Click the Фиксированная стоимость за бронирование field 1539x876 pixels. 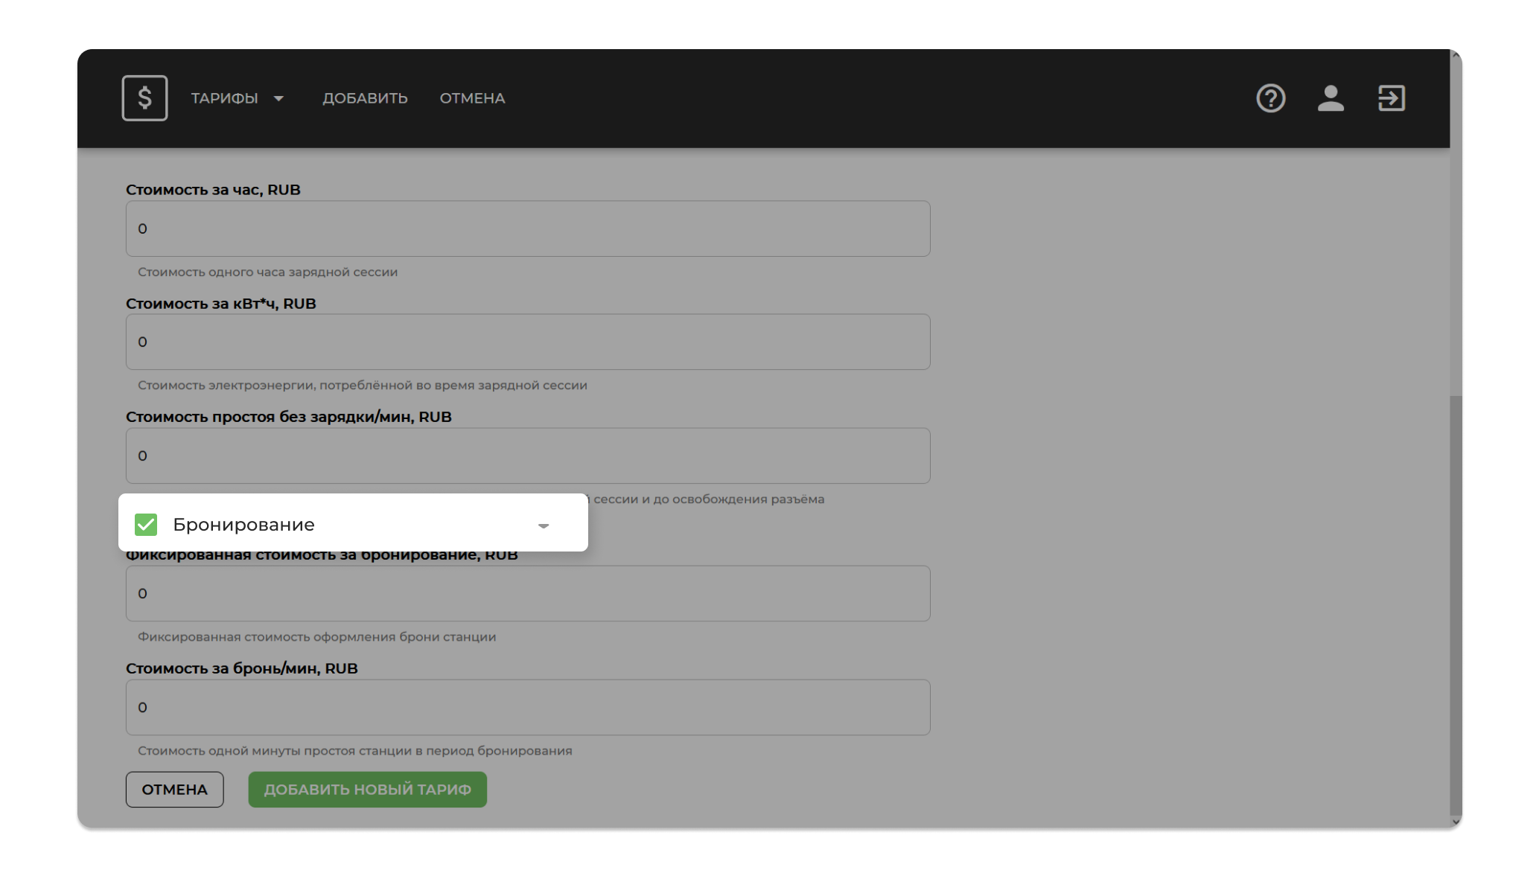(x=528, y=593)
